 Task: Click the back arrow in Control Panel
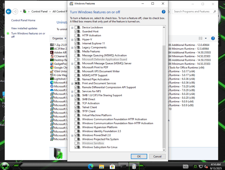[8, 11]
